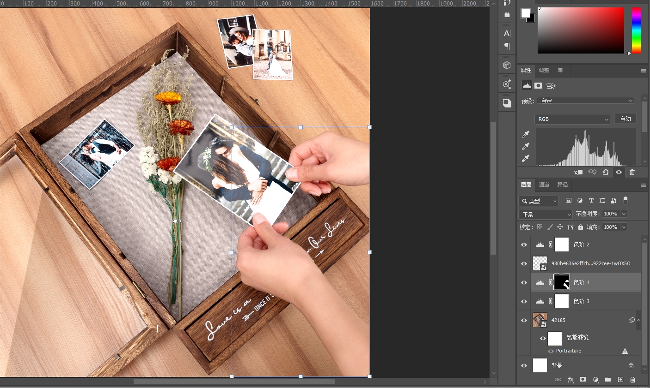Screen dimensions: 650x388
Task: Toggle the Portraiture smart filter visibility
Action: tap(551, 351)
